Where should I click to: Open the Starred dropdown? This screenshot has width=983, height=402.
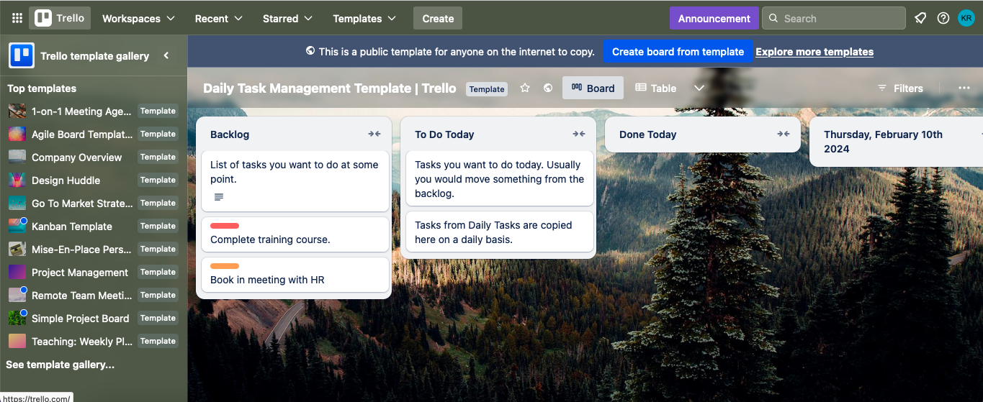pos(287,18)
